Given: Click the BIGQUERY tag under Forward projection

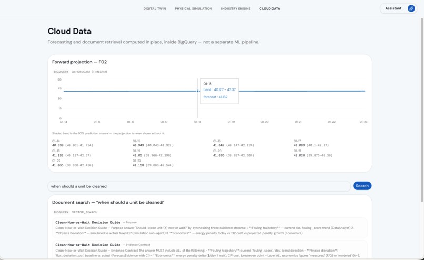Looking at the screenshot, I should click(61, 72).
